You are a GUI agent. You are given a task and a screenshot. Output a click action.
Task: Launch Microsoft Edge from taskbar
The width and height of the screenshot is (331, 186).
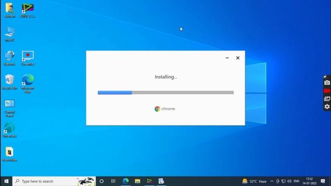tap(126, 181)
